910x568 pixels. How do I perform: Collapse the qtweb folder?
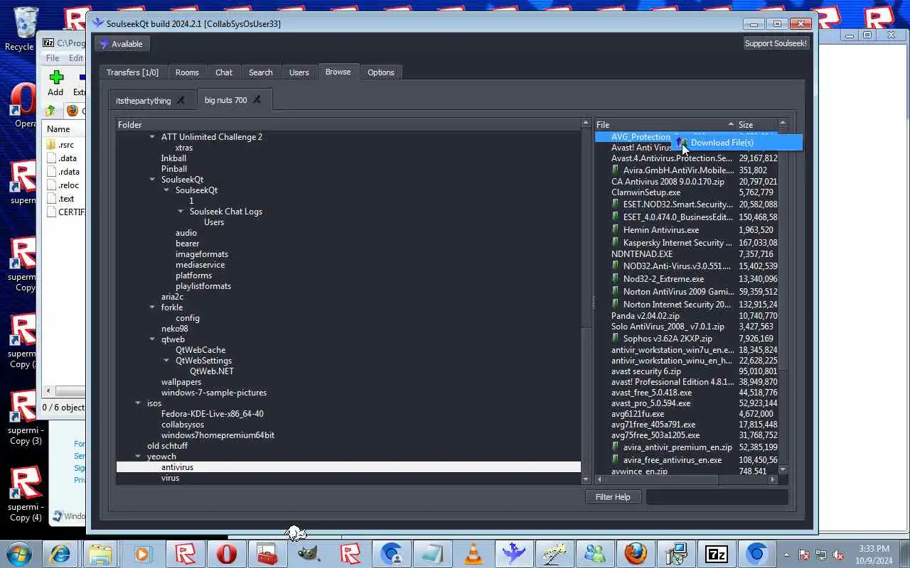point(152,339)
